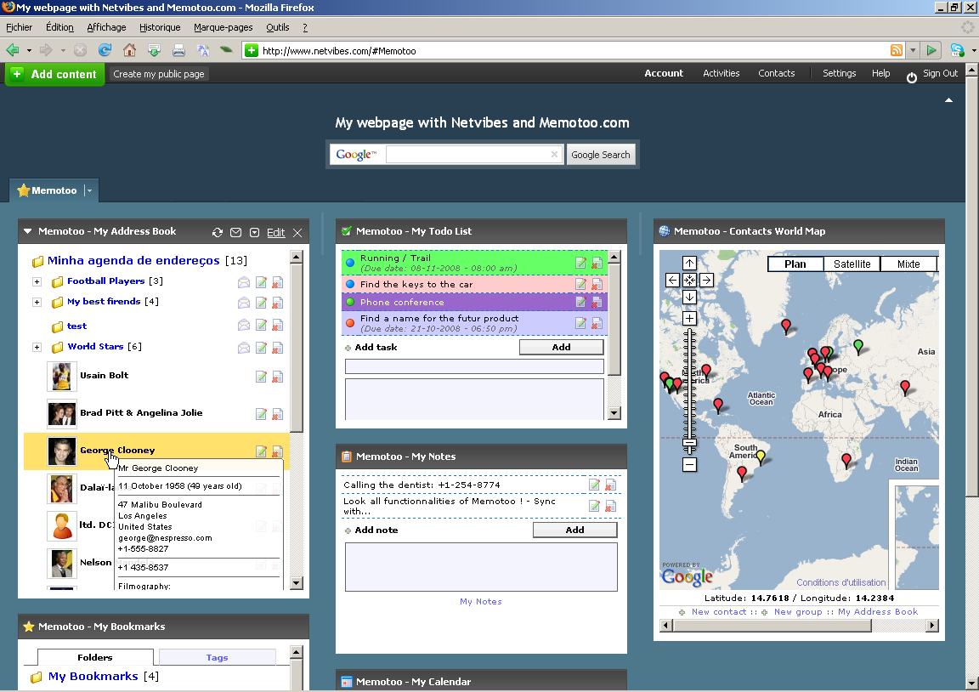Toggle status dot of Running / Trail task
Screen dimensions: 979x692
(350, 263)
